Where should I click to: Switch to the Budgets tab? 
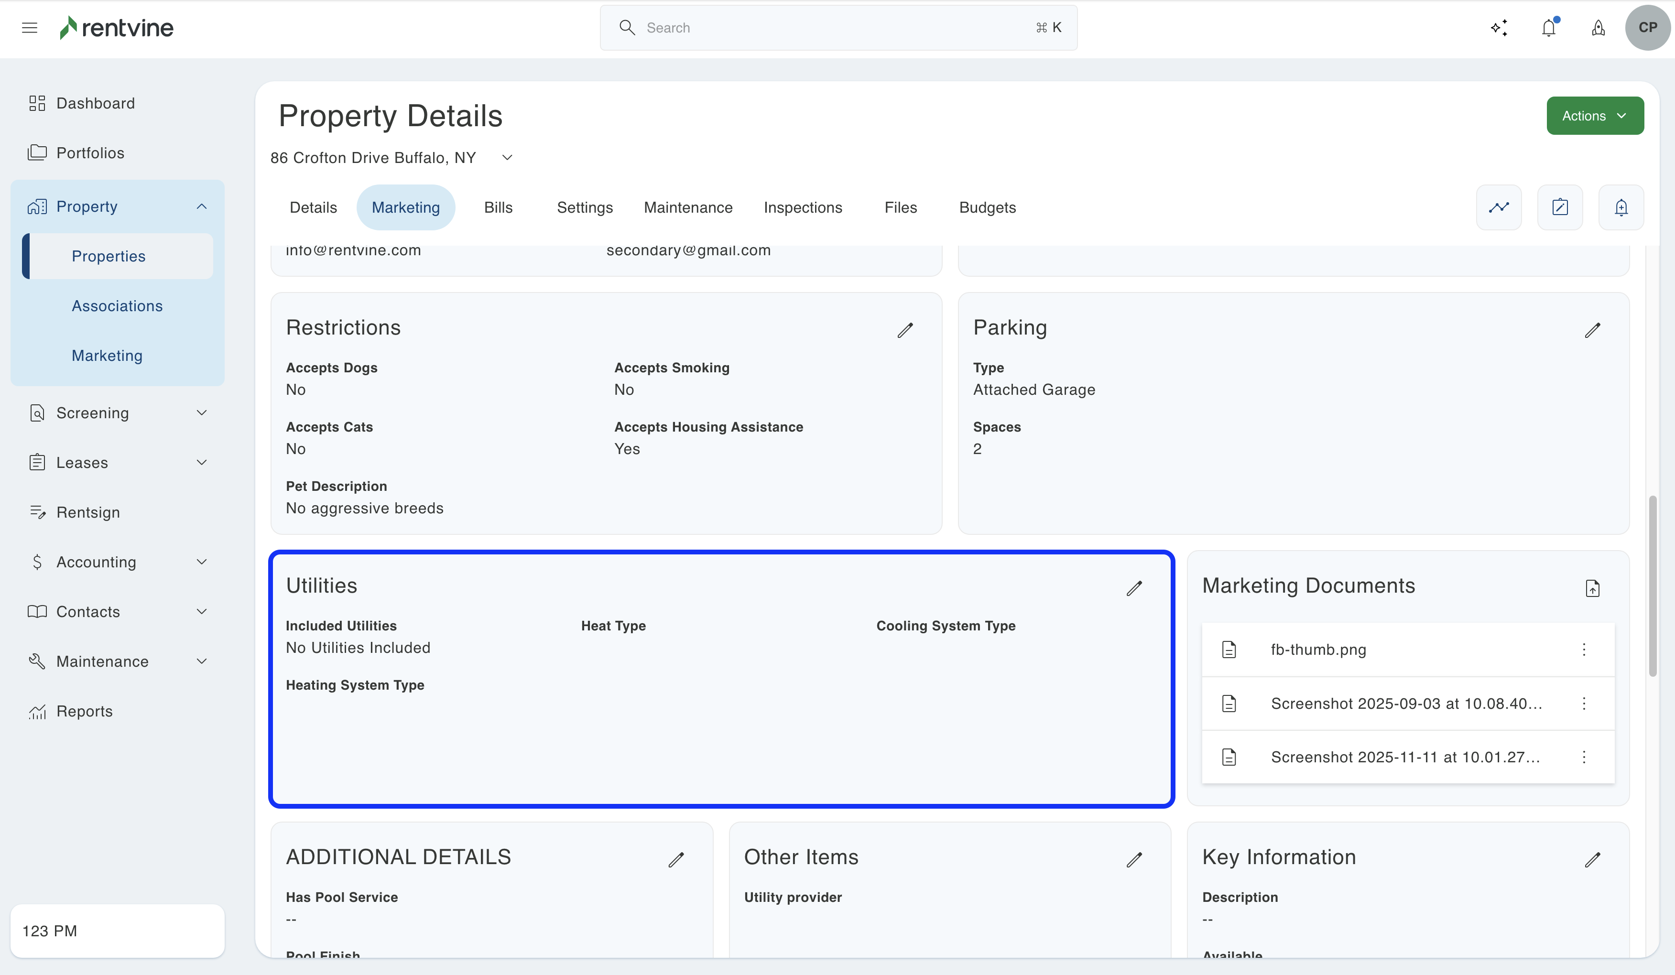click(987, 207)
